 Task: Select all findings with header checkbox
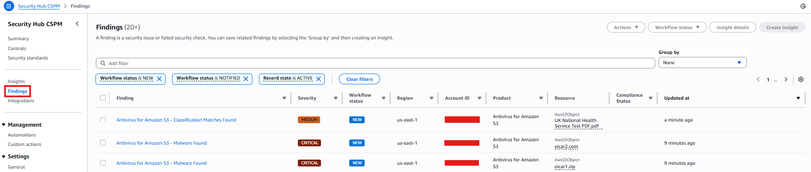click(103, 98)
